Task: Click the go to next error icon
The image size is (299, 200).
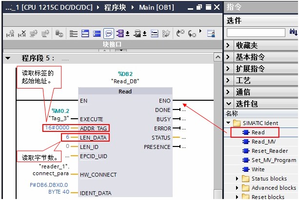Action: (180, 34)
